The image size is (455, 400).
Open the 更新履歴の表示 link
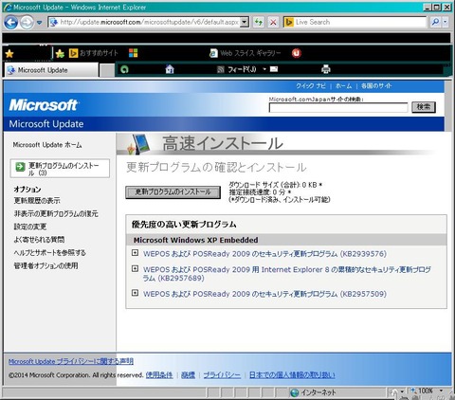pos(37,201)
